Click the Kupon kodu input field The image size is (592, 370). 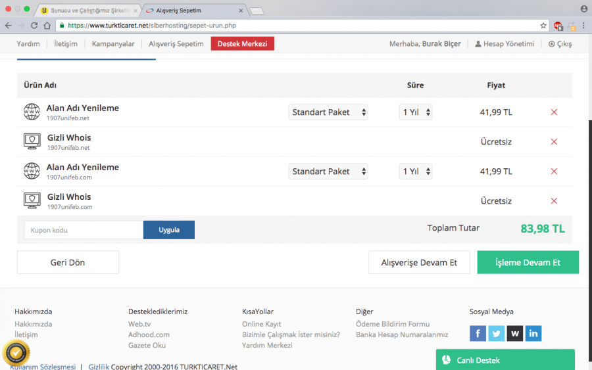coord(84,230)
